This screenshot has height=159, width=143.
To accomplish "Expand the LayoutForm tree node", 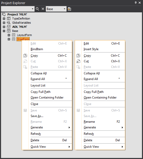I will click(9, 35).
